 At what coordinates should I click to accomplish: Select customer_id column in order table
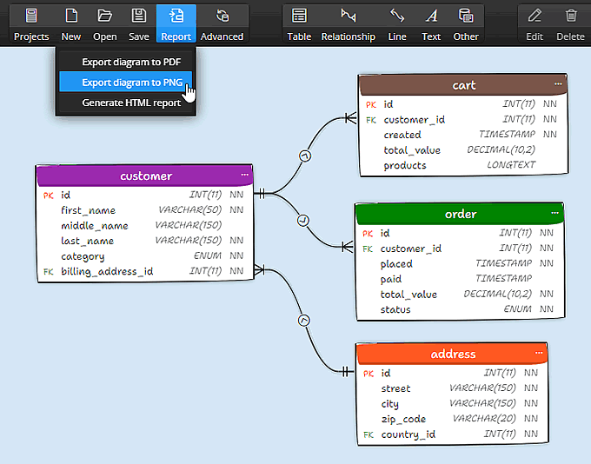pos(460,249)
